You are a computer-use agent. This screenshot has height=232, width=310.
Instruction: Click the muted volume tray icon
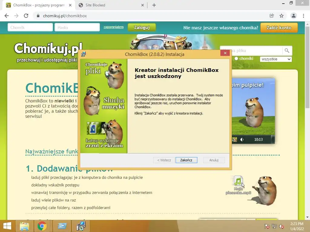pyautogui.click(x=282, y=226)
